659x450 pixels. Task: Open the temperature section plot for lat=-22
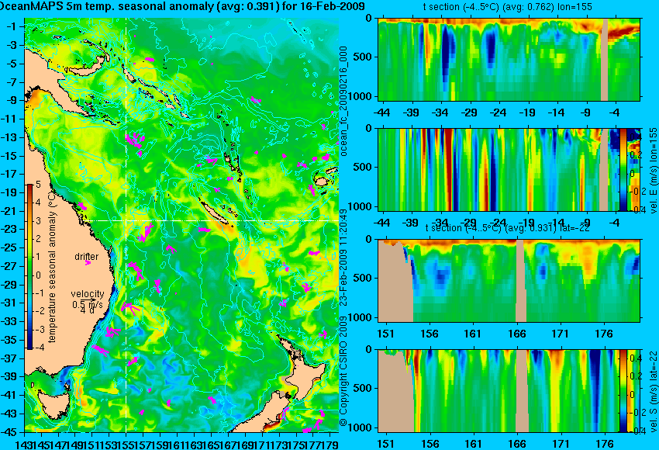(x=509, y=281)
